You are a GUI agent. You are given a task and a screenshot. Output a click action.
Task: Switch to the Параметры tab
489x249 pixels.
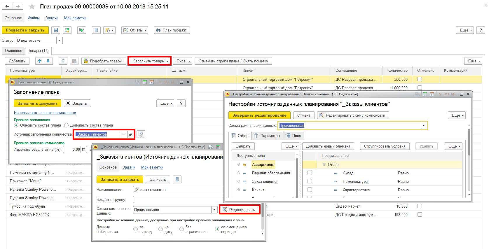point(267,136)
